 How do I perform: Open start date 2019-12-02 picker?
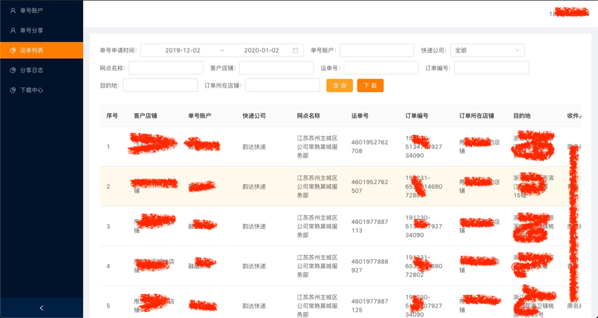click(183, 50)
